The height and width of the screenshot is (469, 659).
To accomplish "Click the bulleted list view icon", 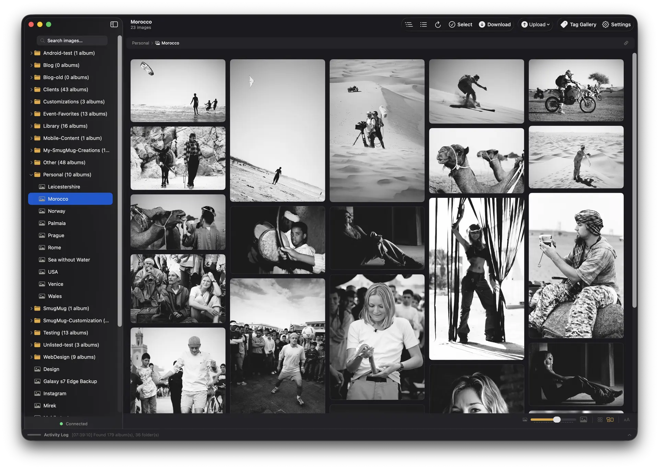I will (x=424, y=24).
